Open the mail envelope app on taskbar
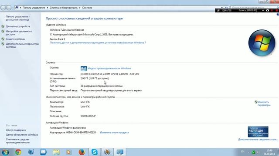The width and height of the screenshot is (279, 156). click(44, 152)
